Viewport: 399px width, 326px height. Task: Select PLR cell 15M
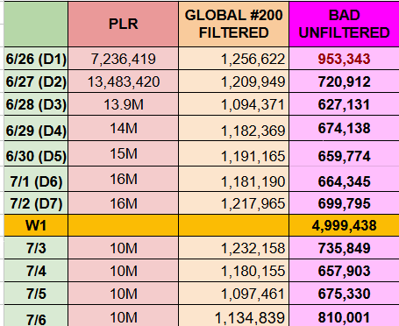click(123, 153)
